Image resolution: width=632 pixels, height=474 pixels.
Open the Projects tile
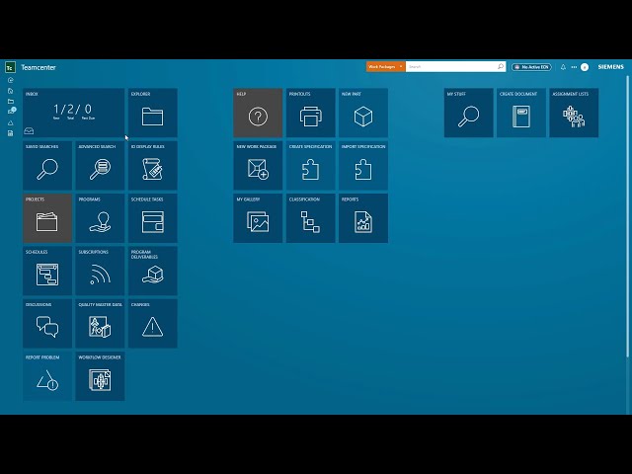(47, 218)
